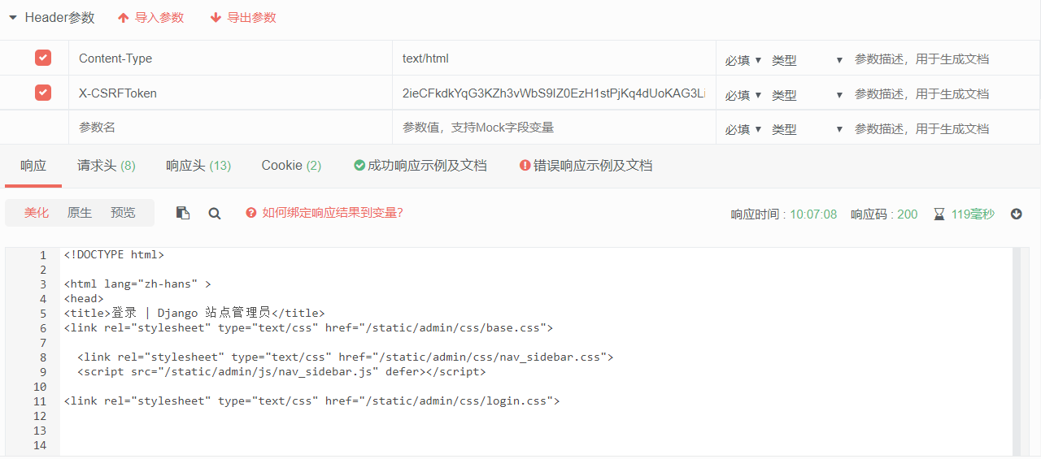Image resolution: width=1041 pixels, height=459 pixels.
Task: Open 必填 dropdown in X-CSRFToken row
Action: [x=743, y=95]
